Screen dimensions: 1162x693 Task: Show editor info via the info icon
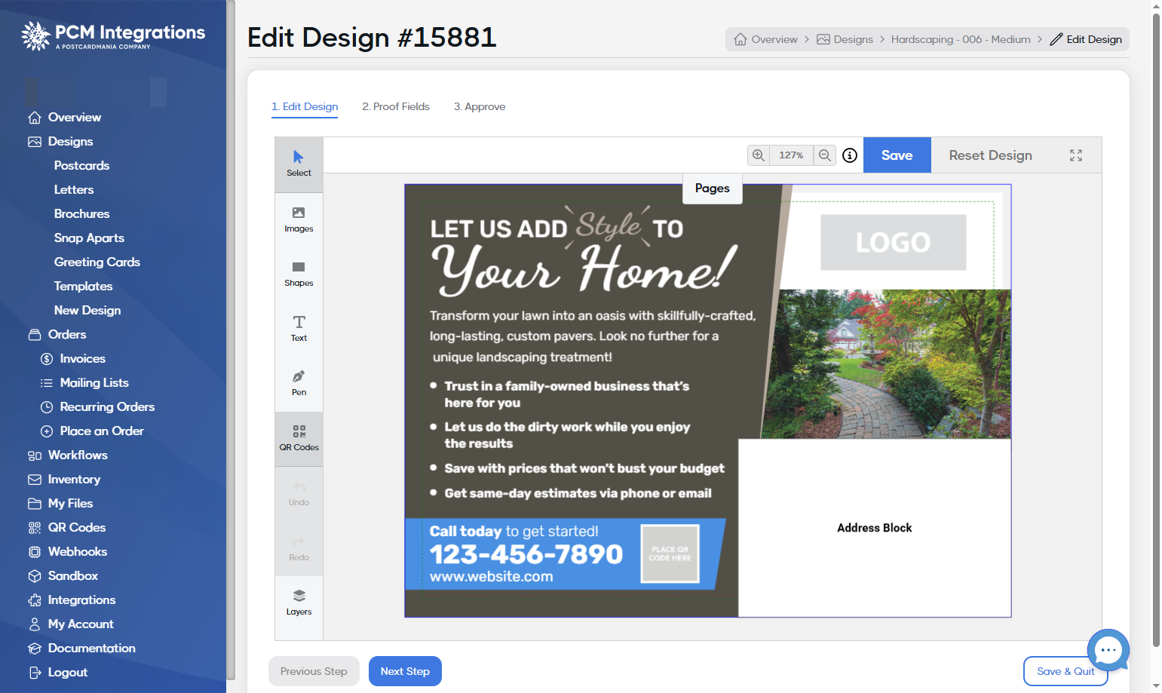pyautogui.click(x=850, y=155)
